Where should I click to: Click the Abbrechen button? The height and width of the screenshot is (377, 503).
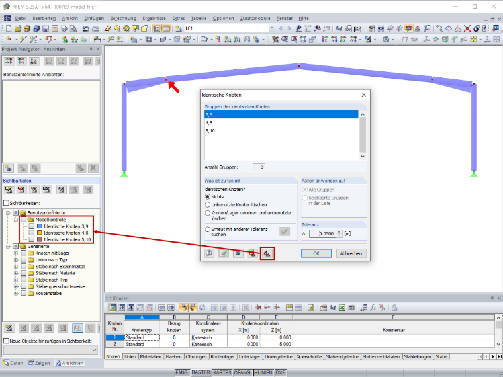pos(351,253)
